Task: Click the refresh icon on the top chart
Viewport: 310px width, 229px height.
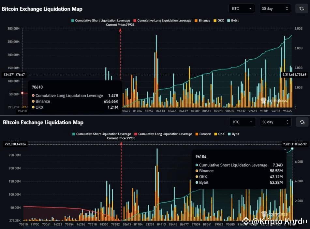Action: (301, 8)
